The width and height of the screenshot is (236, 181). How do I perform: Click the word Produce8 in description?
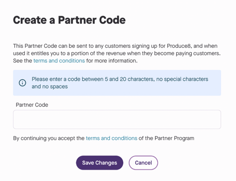click(x=179, y=46)
